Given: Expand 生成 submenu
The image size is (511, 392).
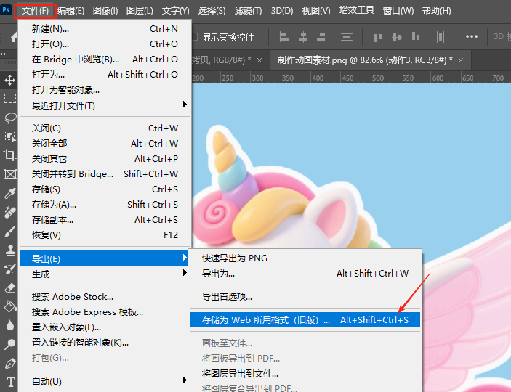Looking at the screenshot, I should pos(104,274).
